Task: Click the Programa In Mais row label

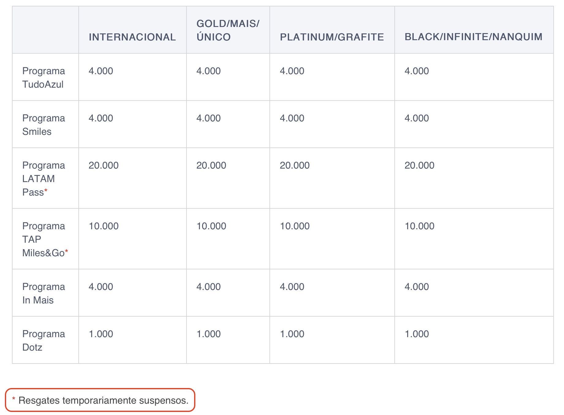Action: click(43, 293)
